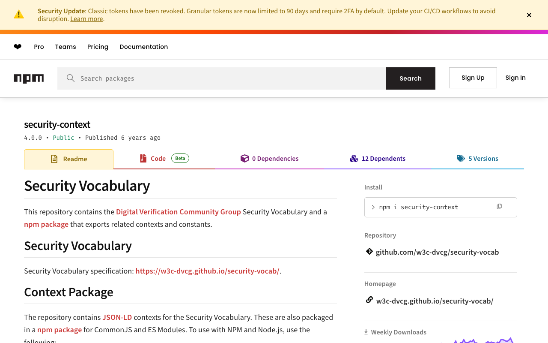Open the 0 Dependencies tab
The height and width of the screenshot is (343, 548).
[x=270, y=159]
